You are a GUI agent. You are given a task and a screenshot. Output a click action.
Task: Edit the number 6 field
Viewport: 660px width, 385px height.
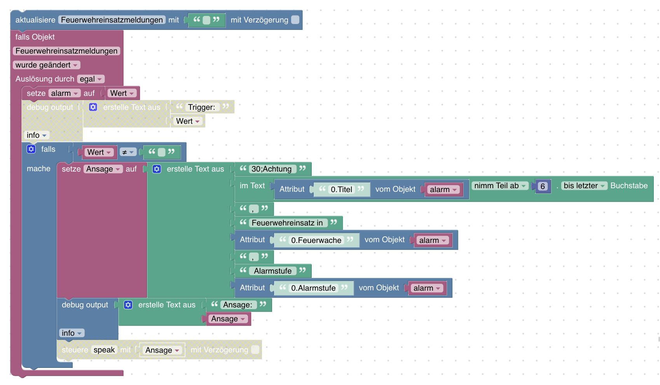tap(543, 186)
